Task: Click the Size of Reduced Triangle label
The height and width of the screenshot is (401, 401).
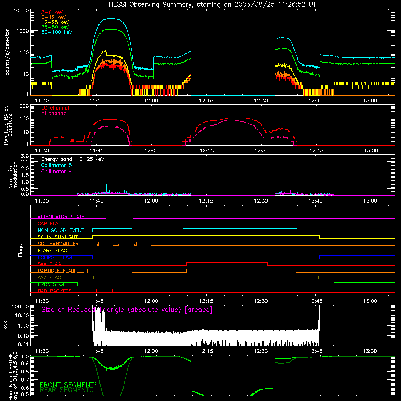Action: click(x=127, y=310)
